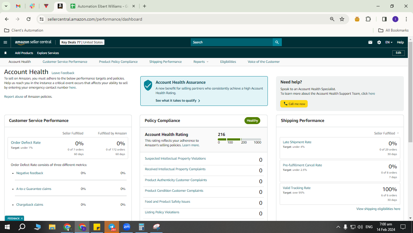Click the volume icon in system tray

(x=360, y=227)
